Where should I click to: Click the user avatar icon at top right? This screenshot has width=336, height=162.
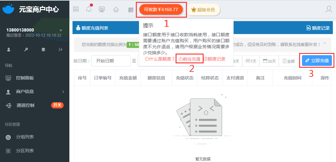coord(329,9)
